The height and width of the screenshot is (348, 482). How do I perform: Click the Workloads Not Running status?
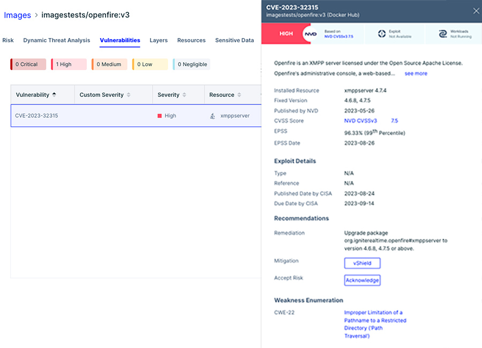(461, 36)
